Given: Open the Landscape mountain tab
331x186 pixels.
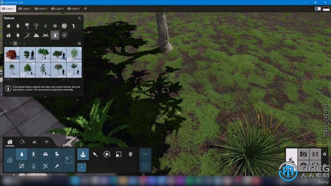Looking at the screenshot, I should point(34,142).
